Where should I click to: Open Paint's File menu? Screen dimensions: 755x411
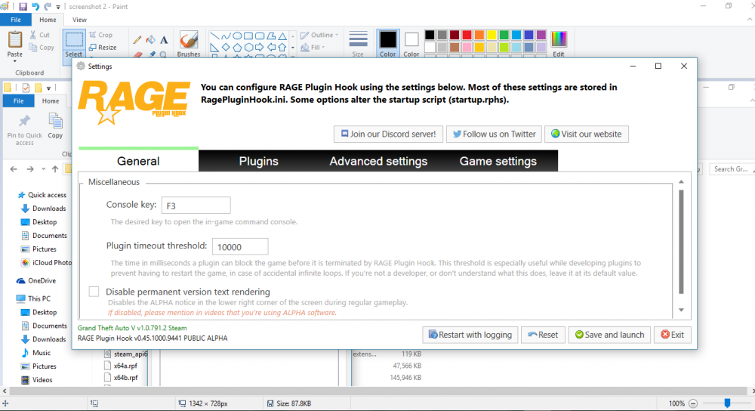[16, 20]
